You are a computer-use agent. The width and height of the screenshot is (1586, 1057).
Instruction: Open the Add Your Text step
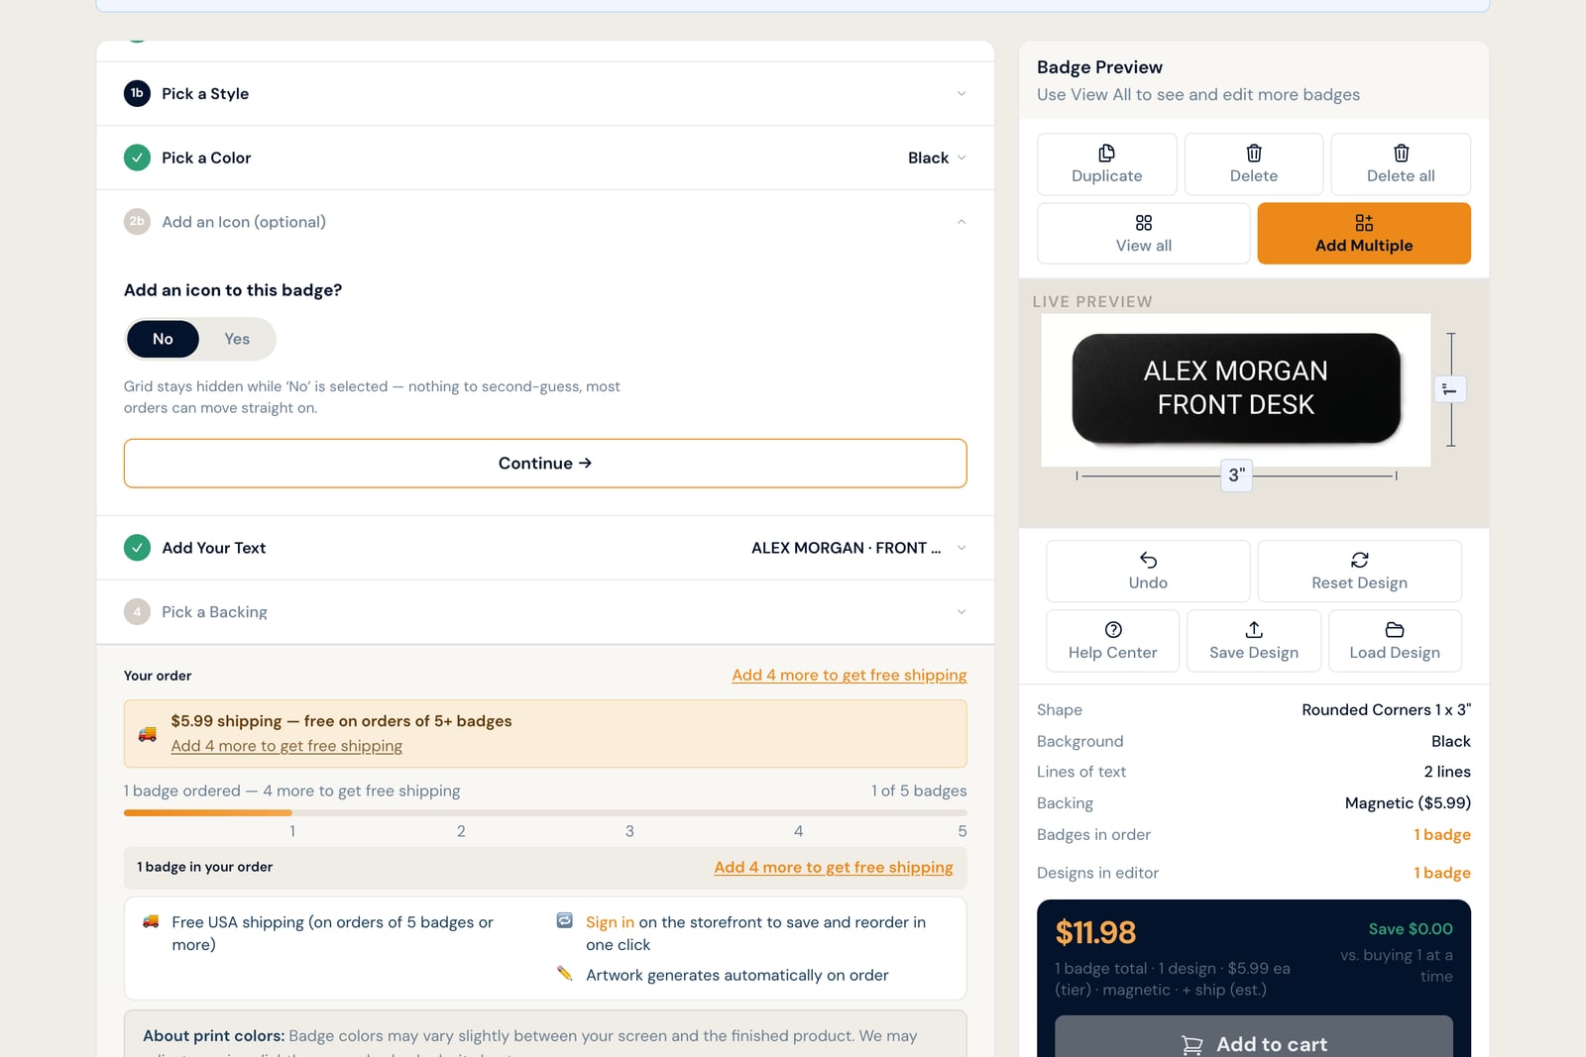coord(545,548)
